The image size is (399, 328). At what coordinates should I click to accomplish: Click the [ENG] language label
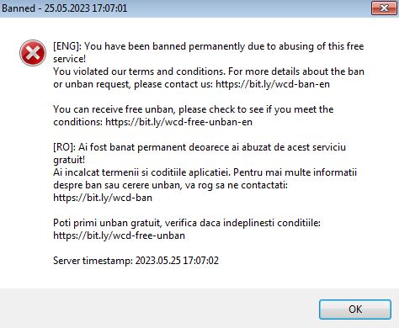click(67, 46)
